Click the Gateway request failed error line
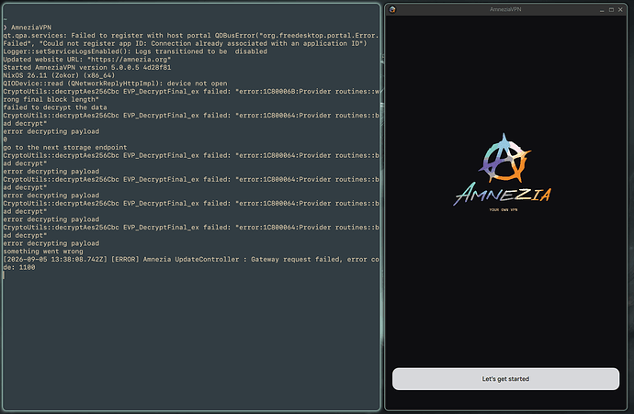Screen dimensions: 634x414 (x=191, y=263)
